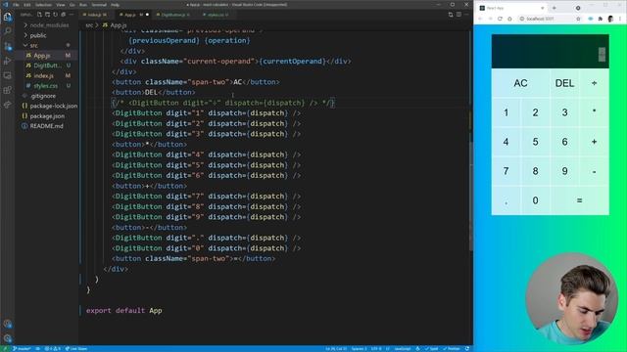Viewport: 627px width, 352px height.
Task: Open the Terminal menu
Action: coord(99,5)
